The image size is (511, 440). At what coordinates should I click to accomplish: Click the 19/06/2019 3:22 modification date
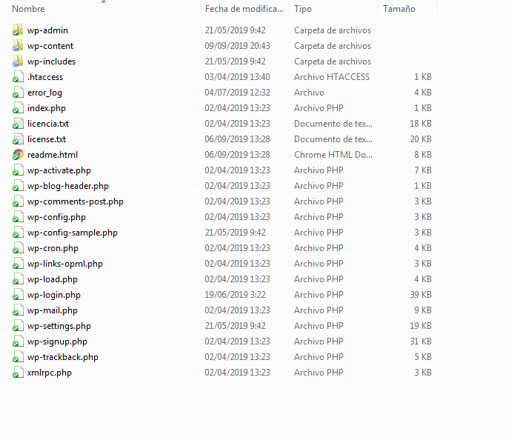tap(235, 295)
